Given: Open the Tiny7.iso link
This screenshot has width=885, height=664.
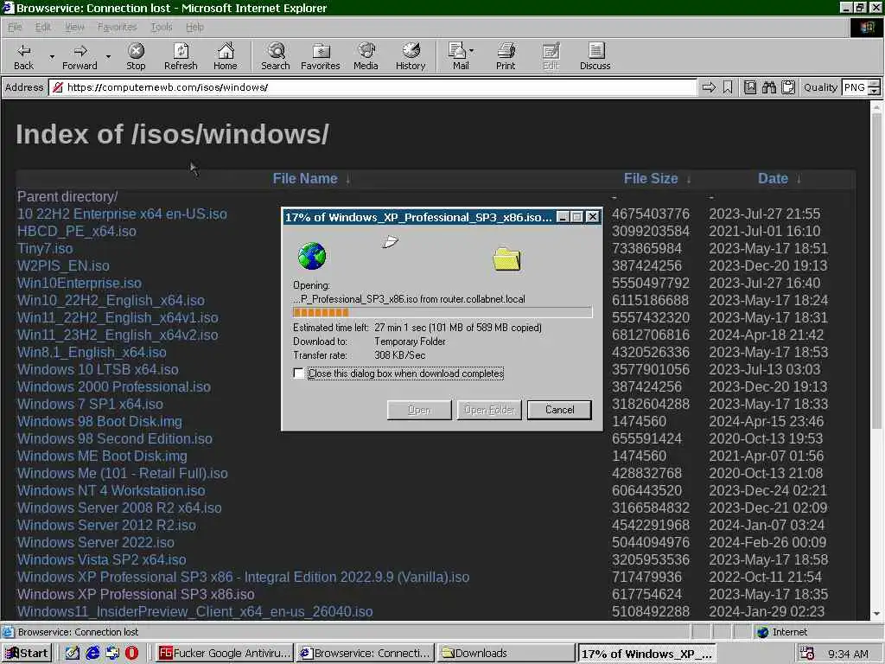Looking at the screenshot, I should click(x=45, y=248).
